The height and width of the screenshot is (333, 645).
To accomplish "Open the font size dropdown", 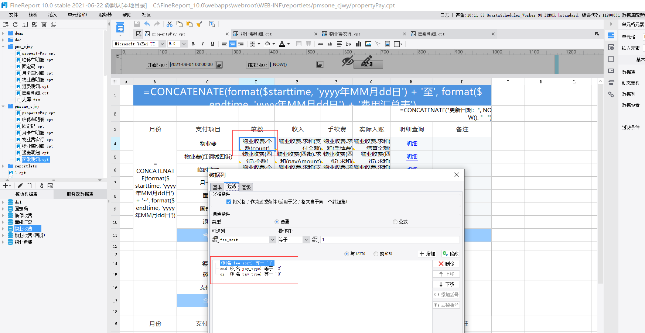I will pos(184,44).
